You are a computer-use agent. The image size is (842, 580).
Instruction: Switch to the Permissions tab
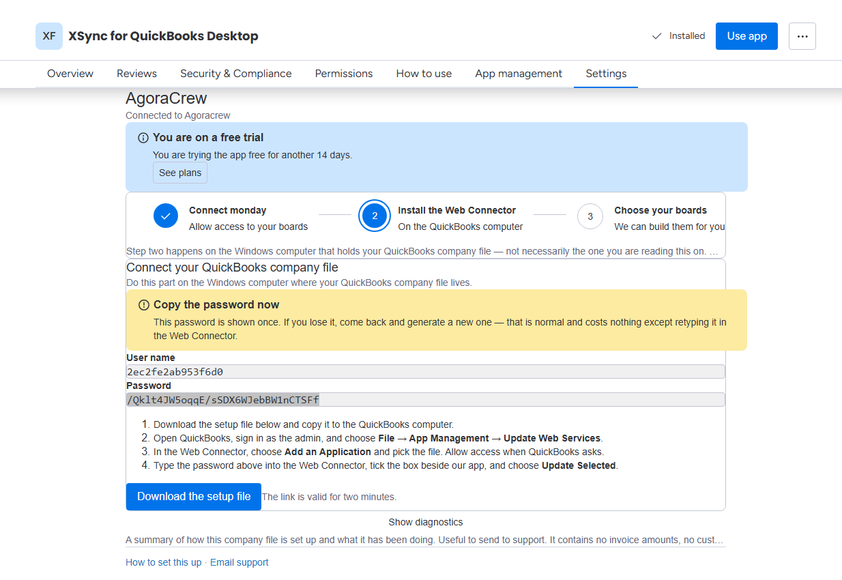coord(344,74)
